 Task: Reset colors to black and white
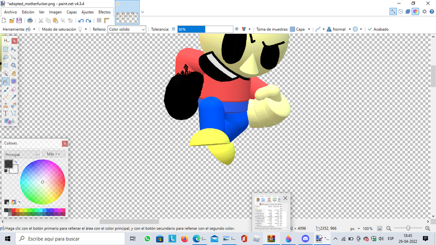6,171
